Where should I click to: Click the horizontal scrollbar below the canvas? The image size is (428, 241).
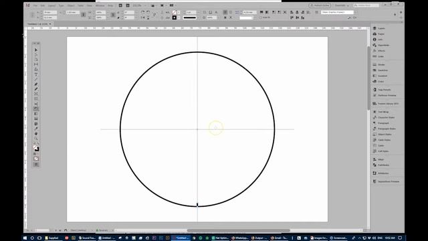pos(238,230)
